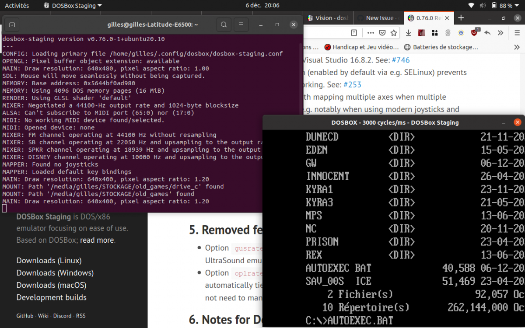Save page to Pocket icon

(382, 33)
